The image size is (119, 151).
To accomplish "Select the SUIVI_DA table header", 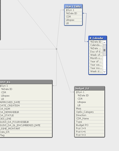I will pos(26,82).
